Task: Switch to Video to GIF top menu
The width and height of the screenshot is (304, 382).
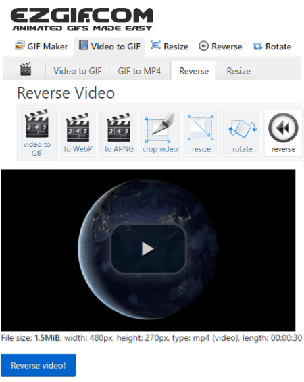Action: 109,47
